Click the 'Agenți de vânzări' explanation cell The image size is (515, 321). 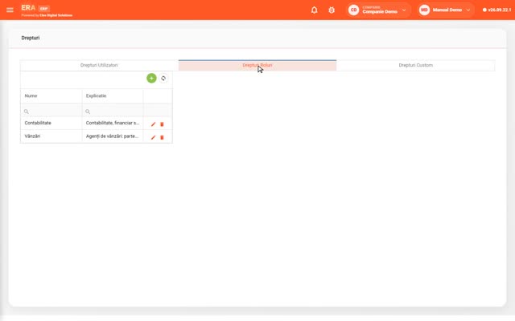(113, 136)
